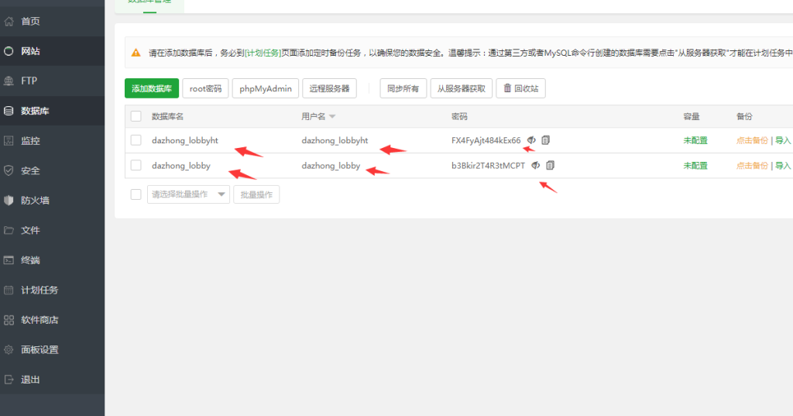
Task: Click the monitor icon beside 监控
Action: pos(9,141)
